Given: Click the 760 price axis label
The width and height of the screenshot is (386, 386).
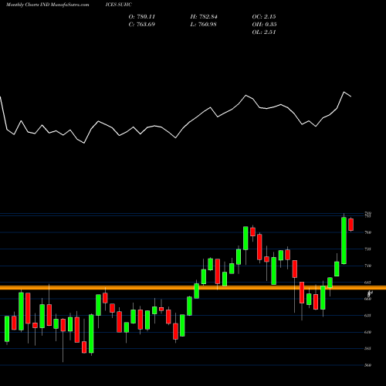Looking at the screenshot, I should (x=367, y=232).
